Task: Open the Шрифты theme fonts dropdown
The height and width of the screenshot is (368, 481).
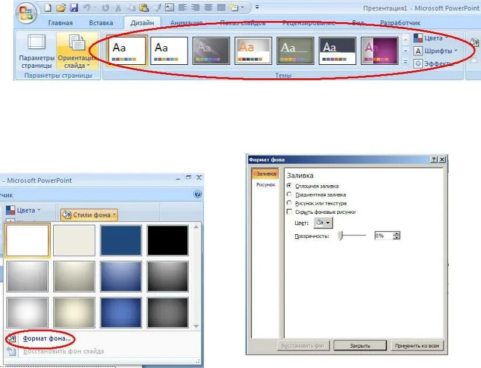Action: 435,51
